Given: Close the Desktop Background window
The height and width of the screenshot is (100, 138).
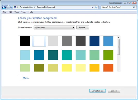Looking at the screenshot, I should tap(134, 3).
